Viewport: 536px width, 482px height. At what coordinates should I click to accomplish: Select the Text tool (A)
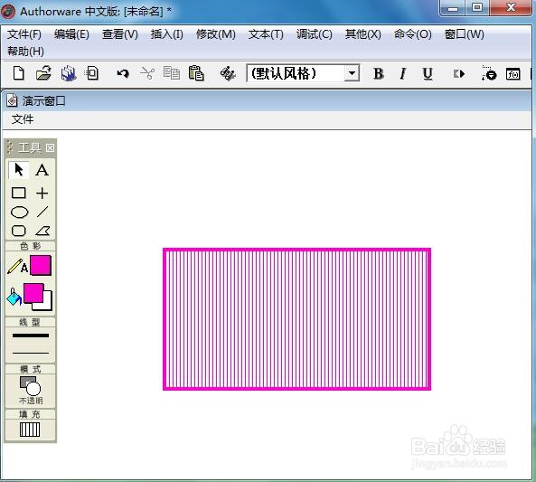[x=42, y=170]
